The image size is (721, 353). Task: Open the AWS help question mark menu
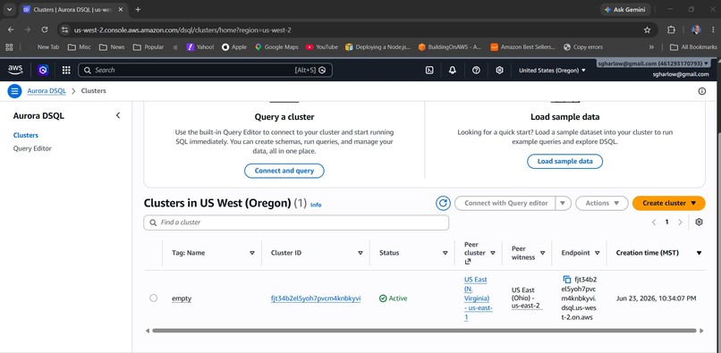pyautogui.click(x=477, y=70)
